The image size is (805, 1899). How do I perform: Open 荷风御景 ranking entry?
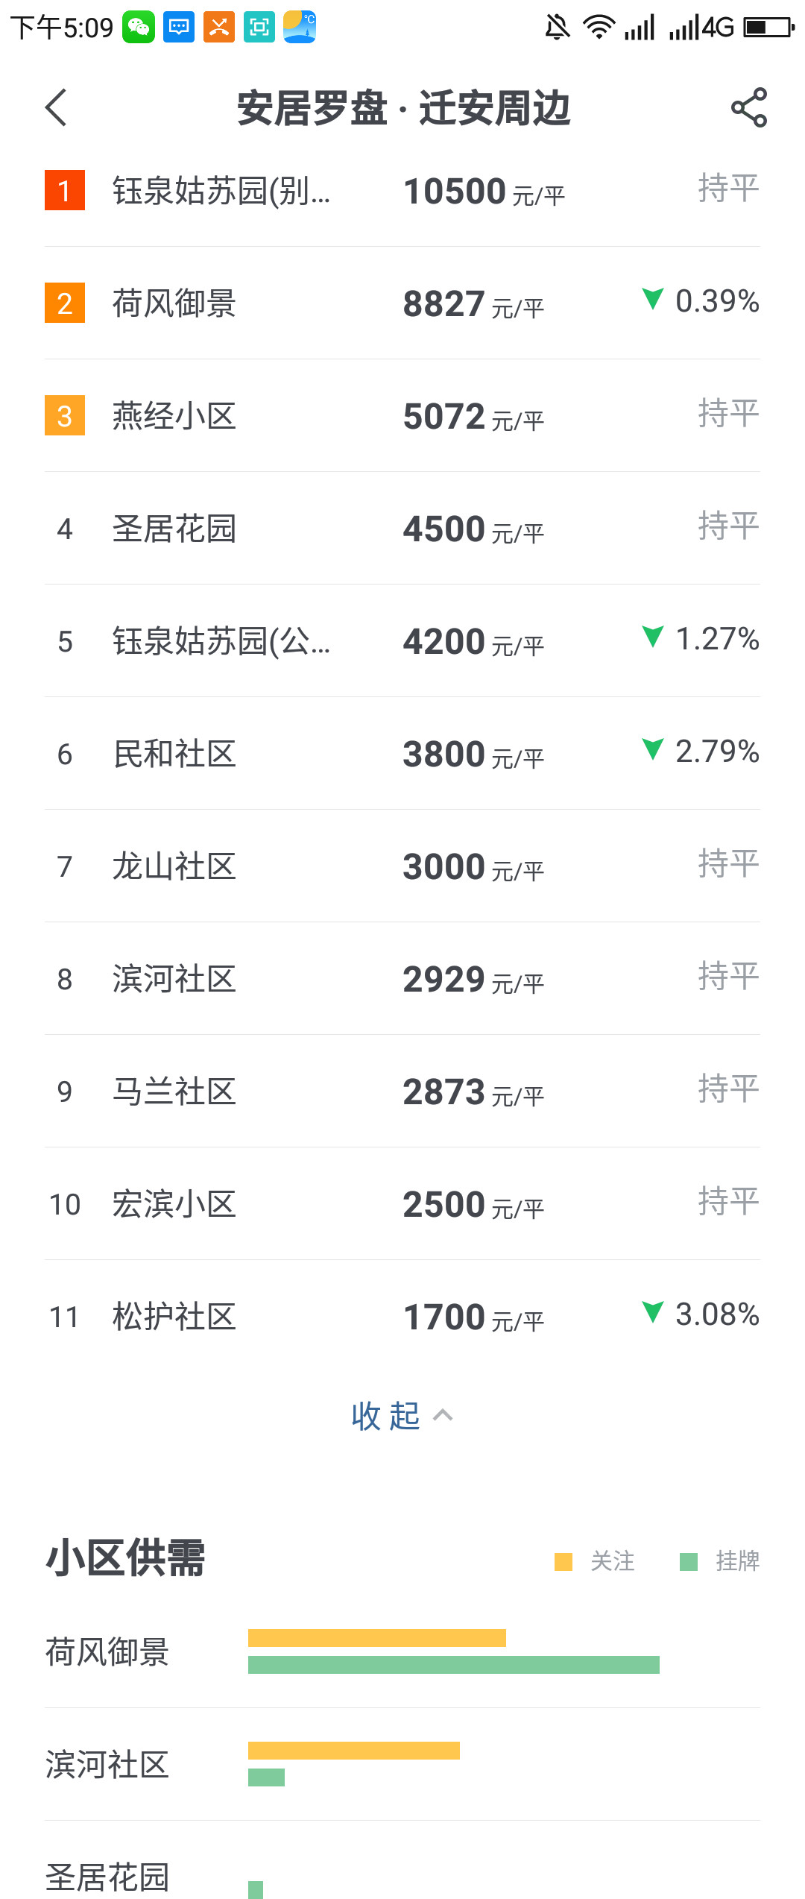point(174,303)
